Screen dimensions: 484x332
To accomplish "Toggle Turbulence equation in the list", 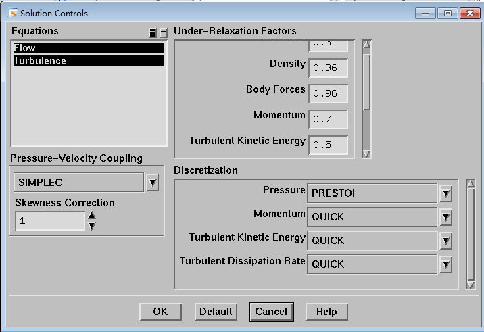I will coord(88,61).
